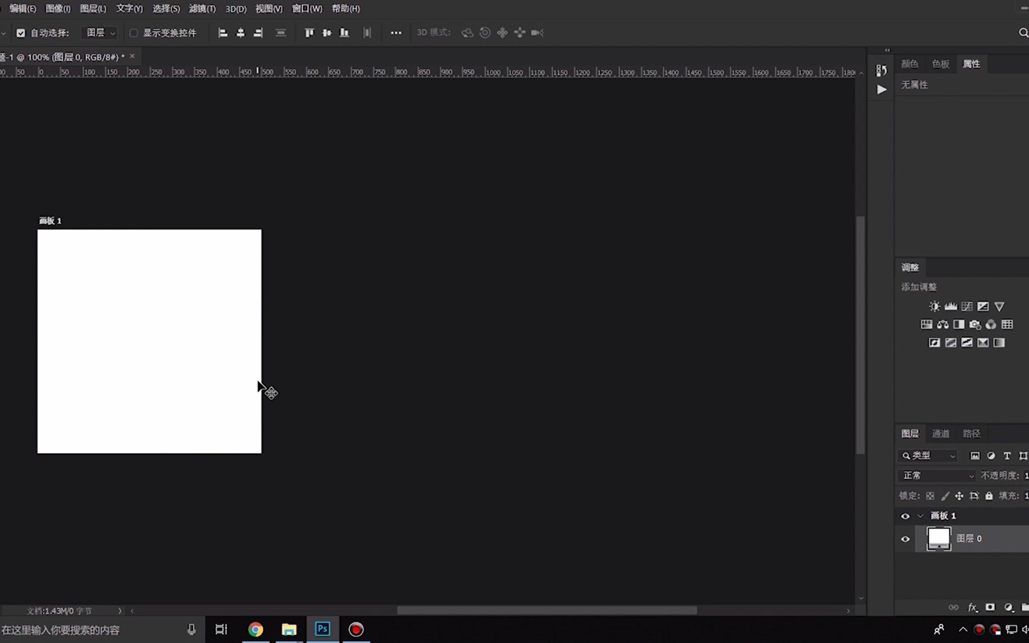Viewport: 1029px width, 643px height.
Task: Add a Levels adjustment layer
Action: (951, 307)
